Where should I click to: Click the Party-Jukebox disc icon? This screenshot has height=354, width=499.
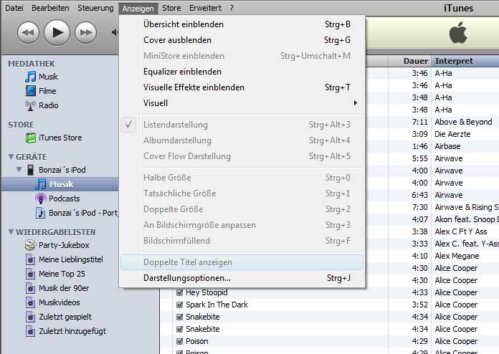pyautogui.click(x=31, y=245)
